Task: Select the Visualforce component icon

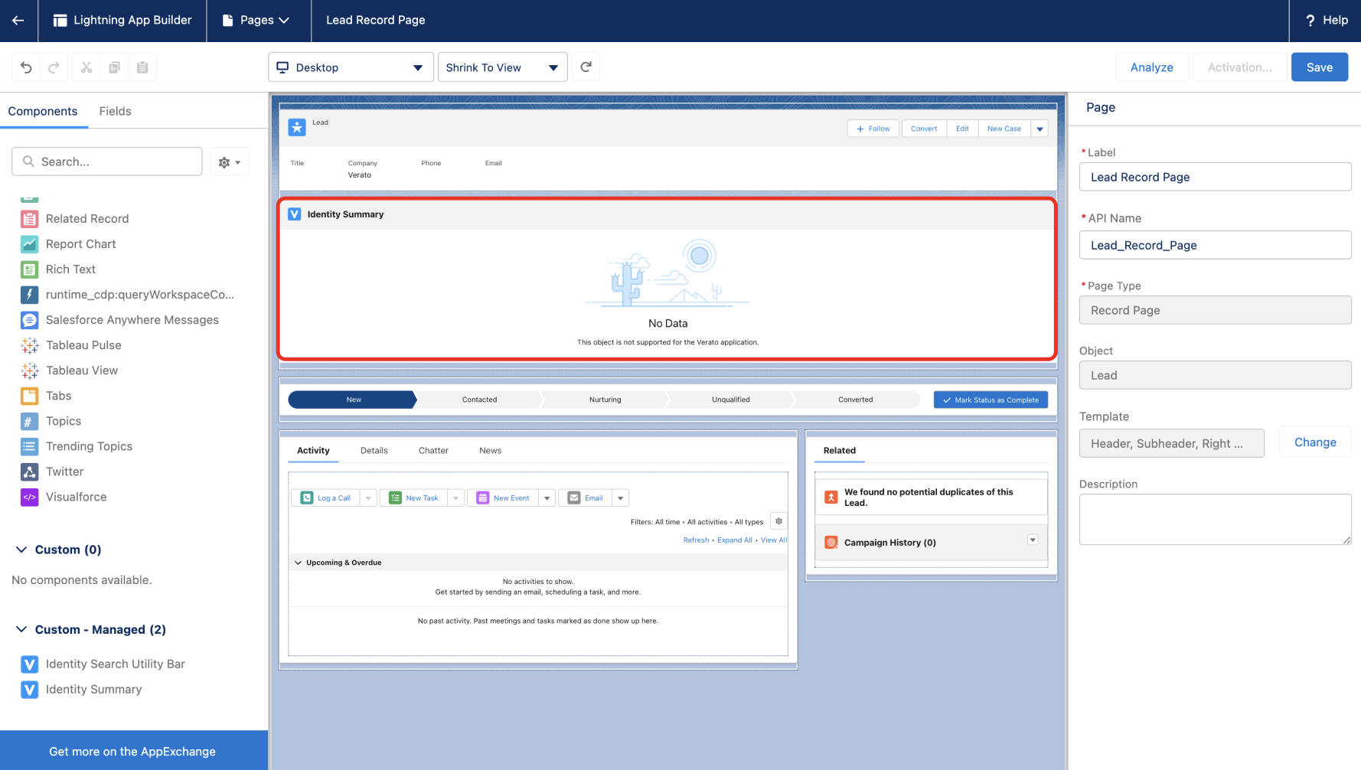Action: pos(29,497)
